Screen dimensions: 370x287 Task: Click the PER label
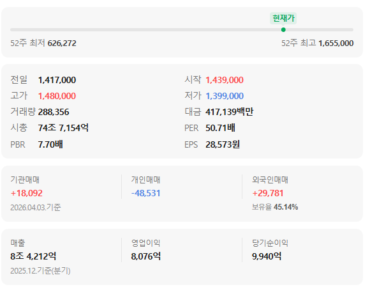point(191,128)
